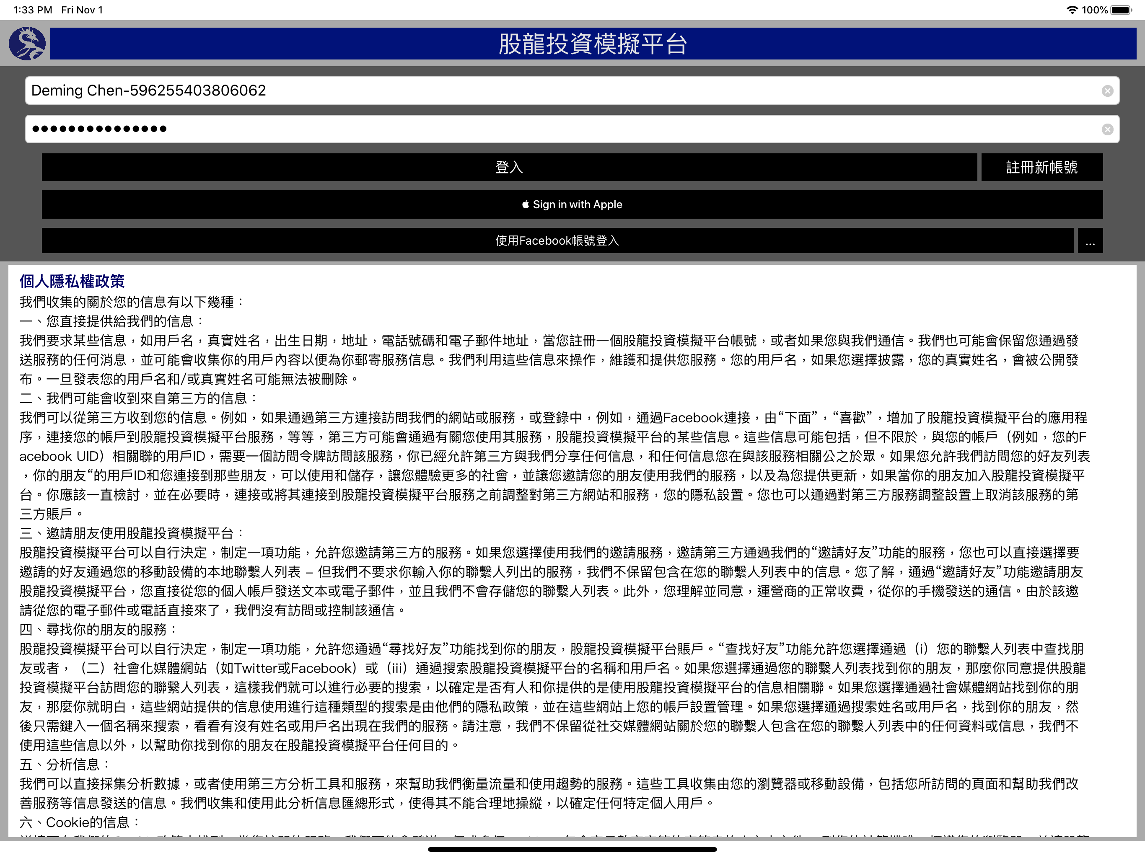The image size is (1145, 858).
Task: Tap the section '一、您直接提供給我們的信息：'
Action: [112, 321]
